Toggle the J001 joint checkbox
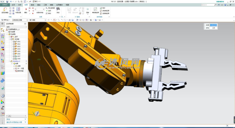The image size is (235, 128). point(14,42)
